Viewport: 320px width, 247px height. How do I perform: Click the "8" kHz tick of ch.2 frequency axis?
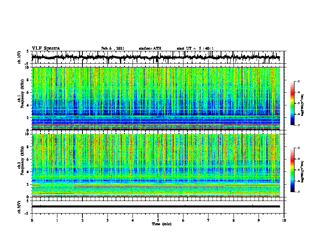click(29, 147)
